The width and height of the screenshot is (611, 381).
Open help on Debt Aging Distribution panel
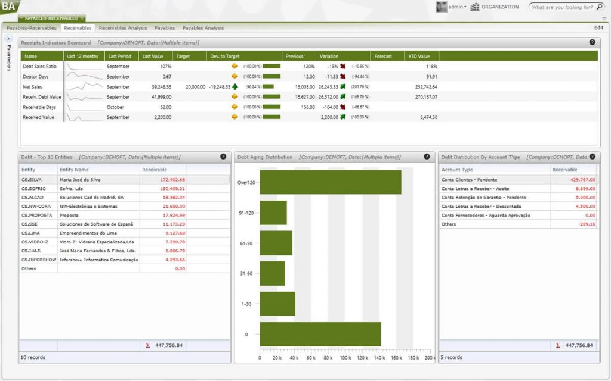coord(427,157)
